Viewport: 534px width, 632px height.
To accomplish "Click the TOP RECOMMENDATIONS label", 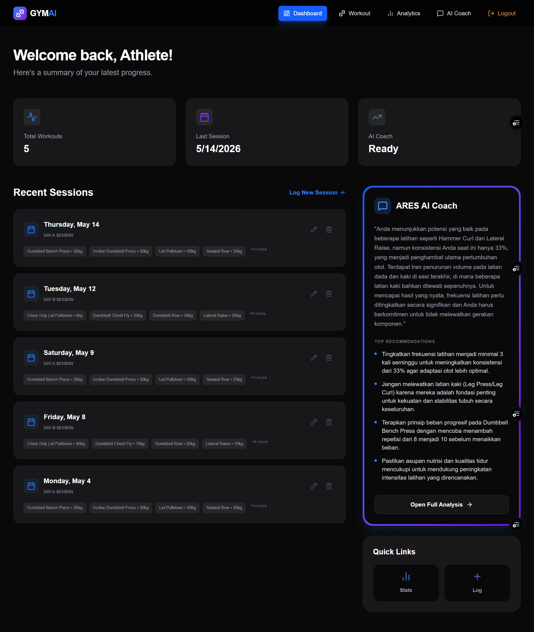I will [404, 341].
